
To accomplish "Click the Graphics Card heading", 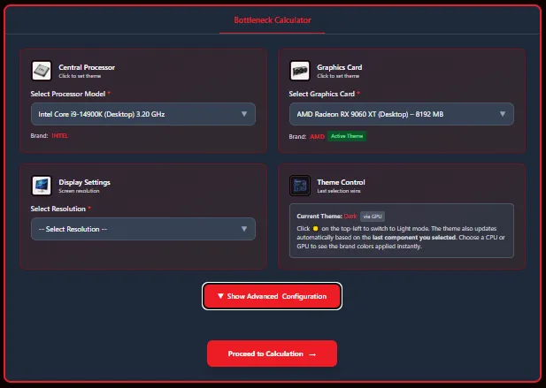I will tap(340, 67).
